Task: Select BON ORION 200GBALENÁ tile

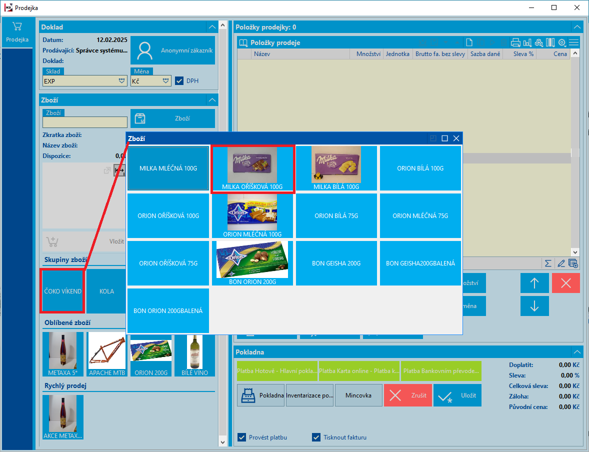Action: [x=168, y=310]
